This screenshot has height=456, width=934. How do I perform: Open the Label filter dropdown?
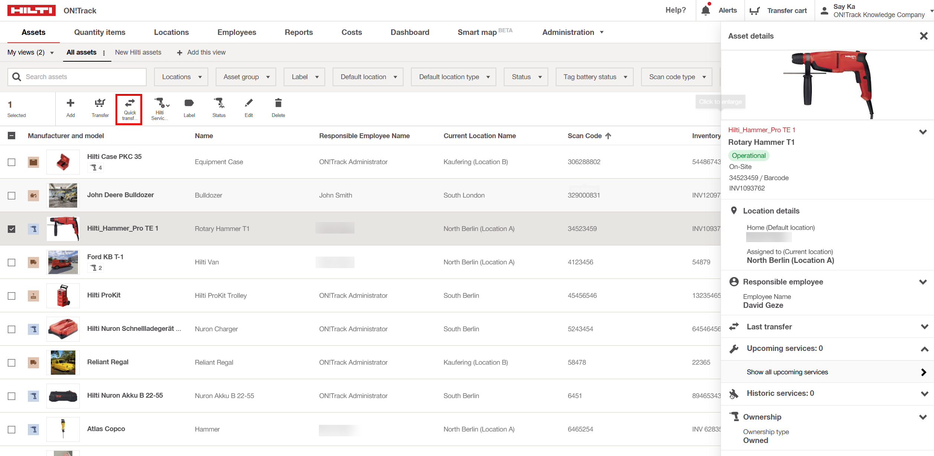click(304, 77)
